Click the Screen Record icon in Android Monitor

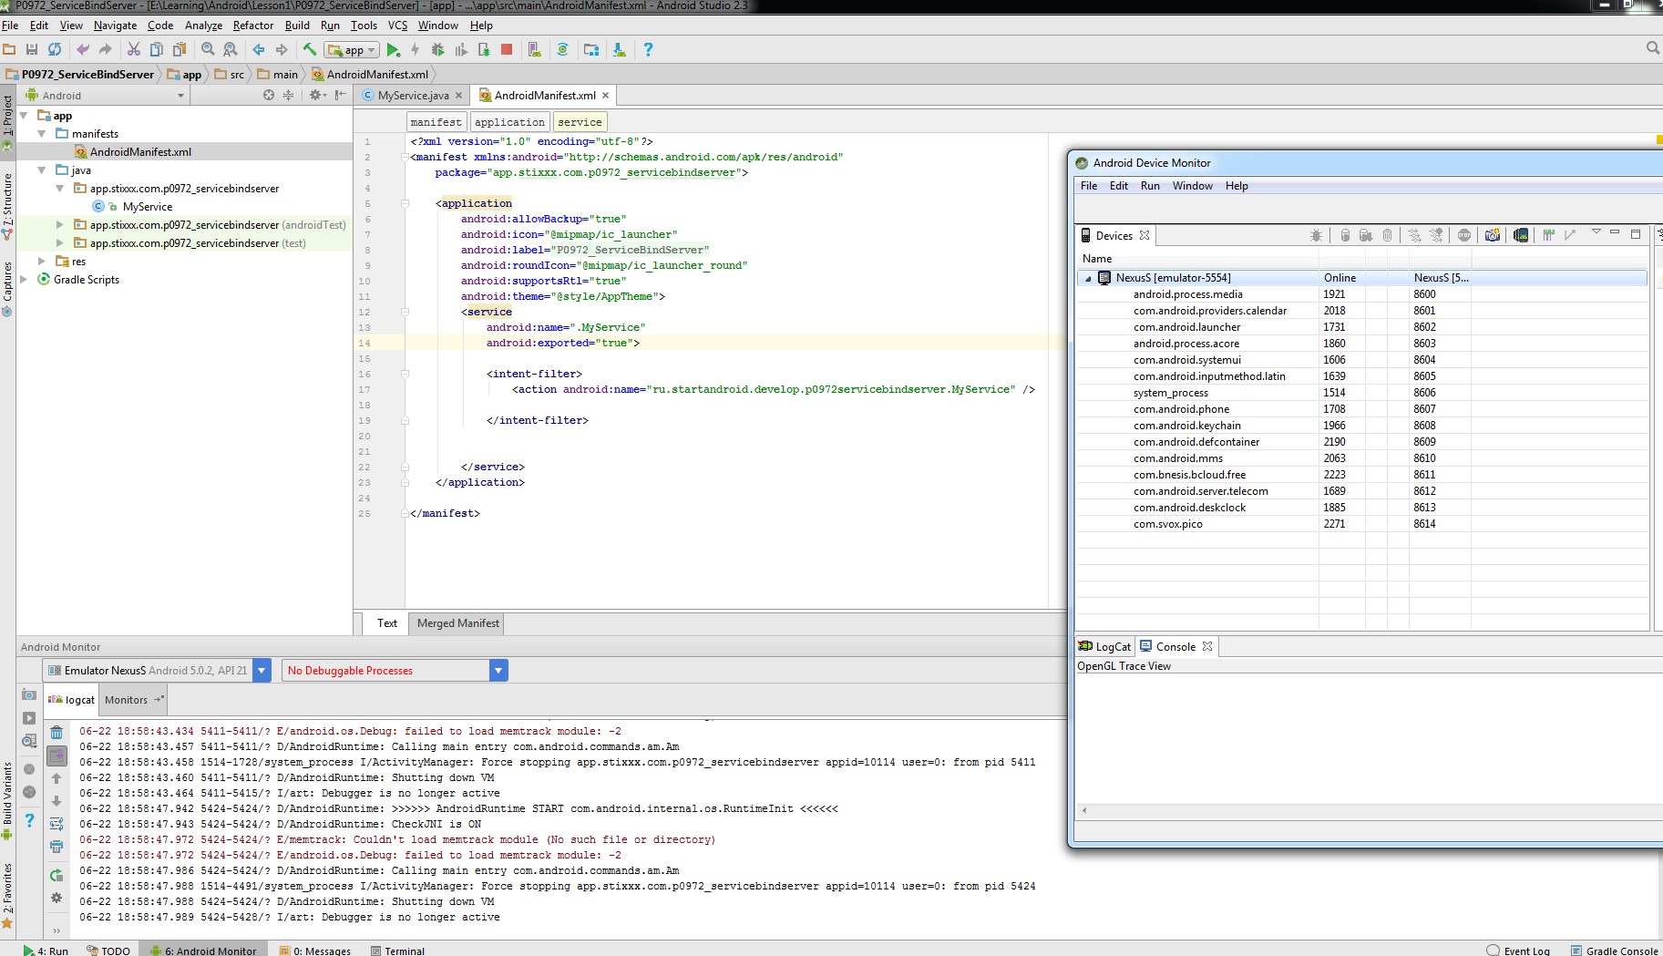(x=29, y=718)
